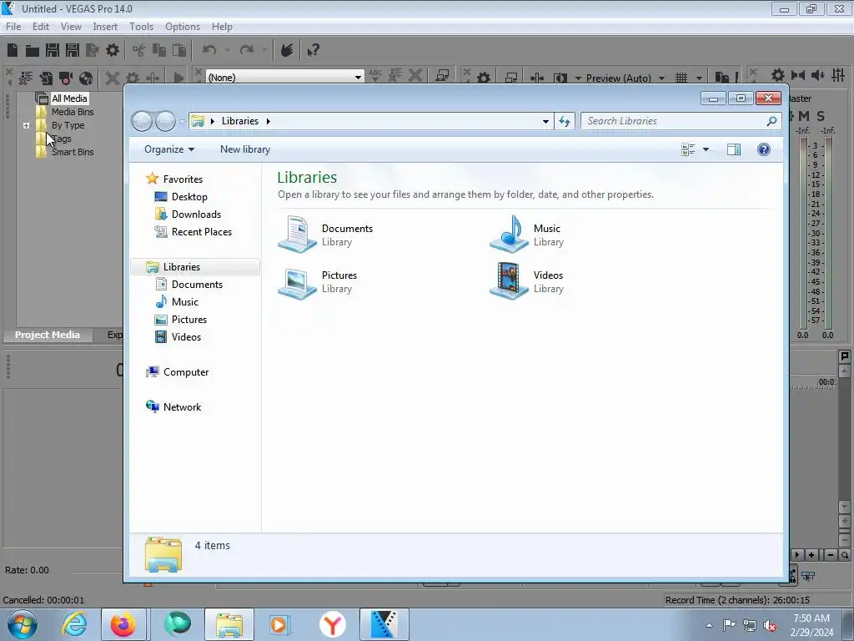Click the New project icon in VEGAS toolbar

tap(13, 51)
